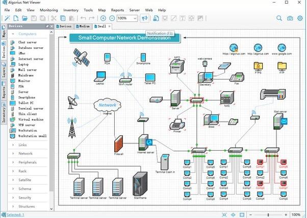Expand the Rack category
The image size is (307, 218).
pyautogui.click(x=13, y=171)
